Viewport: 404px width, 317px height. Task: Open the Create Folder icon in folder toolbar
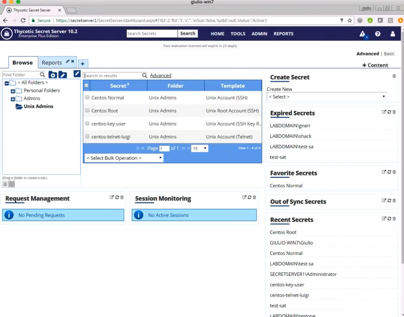53,75
